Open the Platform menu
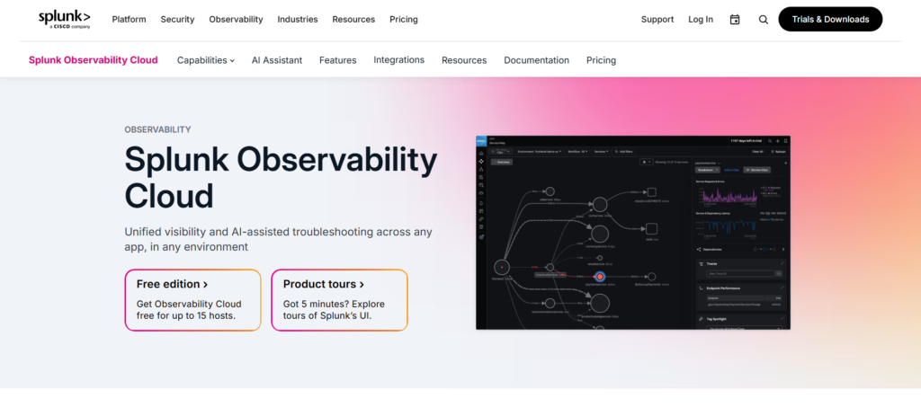 tap(129, 20)
